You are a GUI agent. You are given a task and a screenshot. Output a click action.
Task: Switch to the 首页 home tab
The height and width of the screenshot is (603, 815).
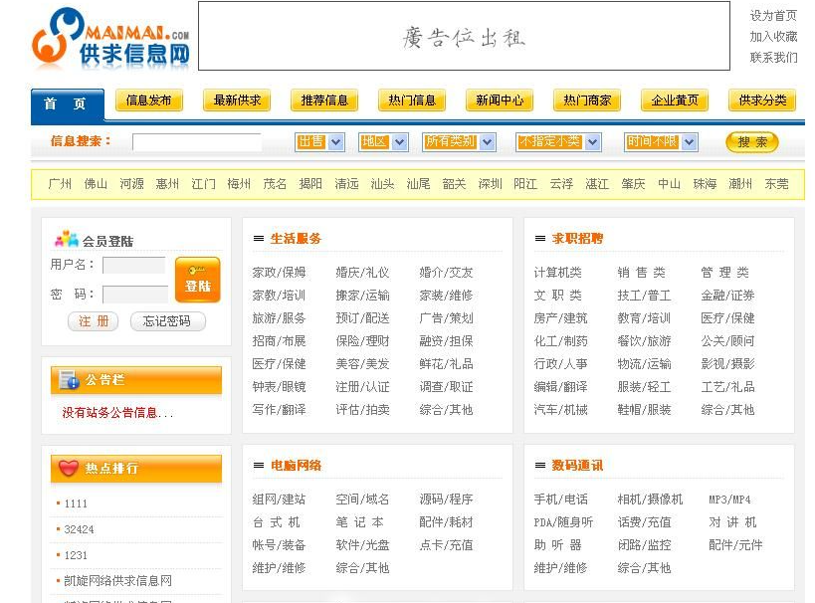point(65,103)
